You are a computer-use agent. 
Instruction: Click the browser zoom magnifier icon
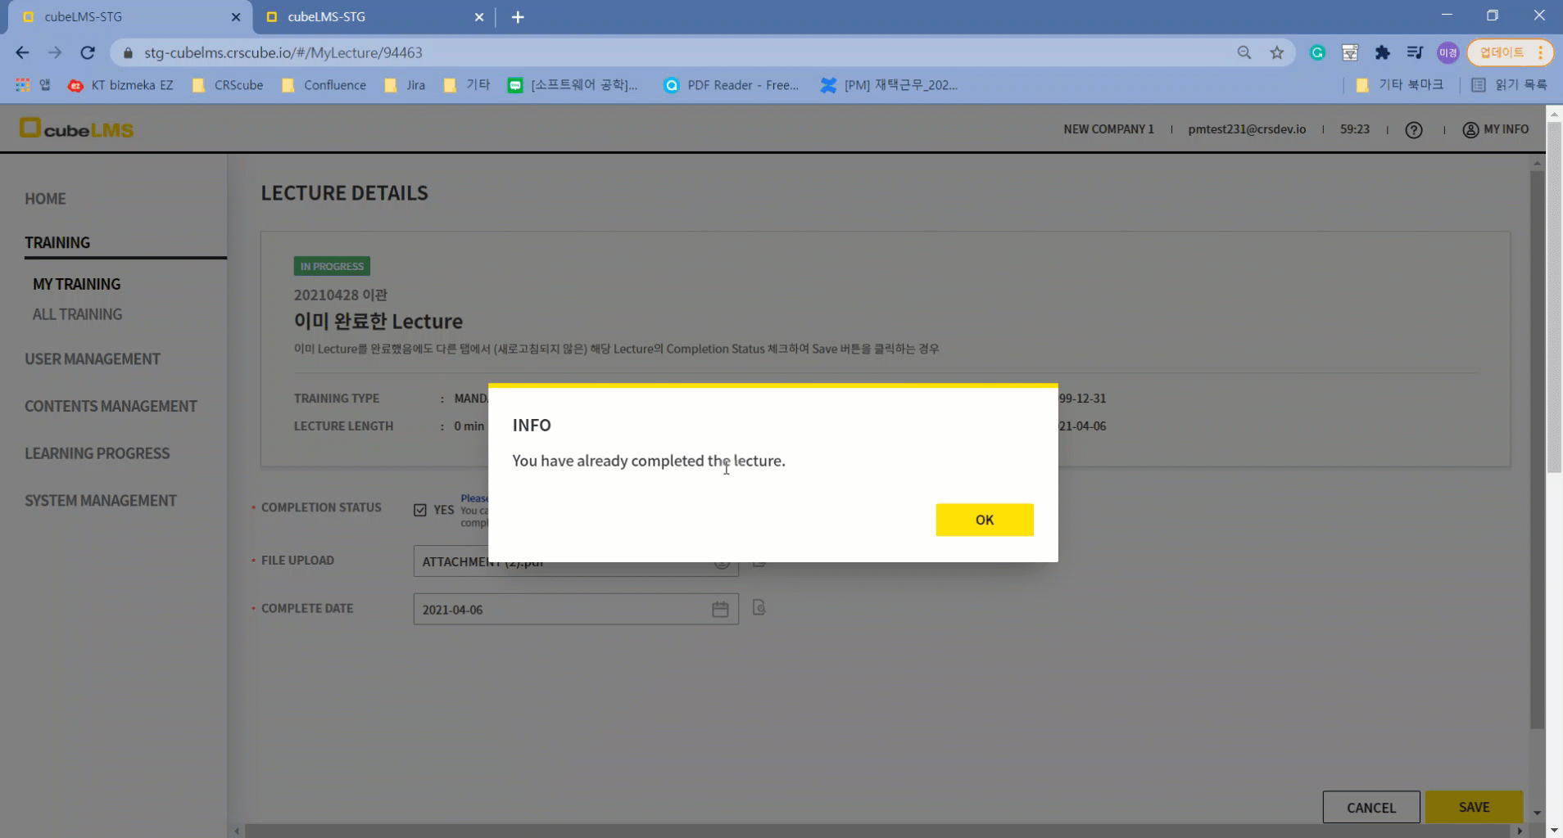click(1244, 52)
